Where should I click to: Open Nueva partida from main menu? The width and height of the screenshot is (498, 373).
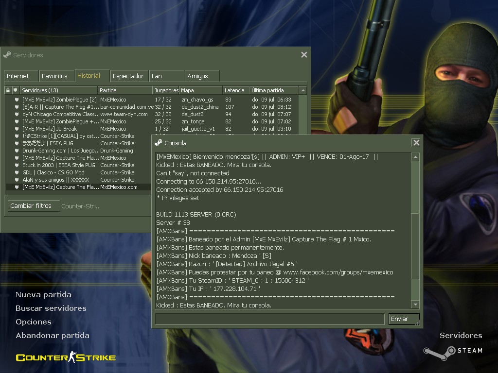43,295
